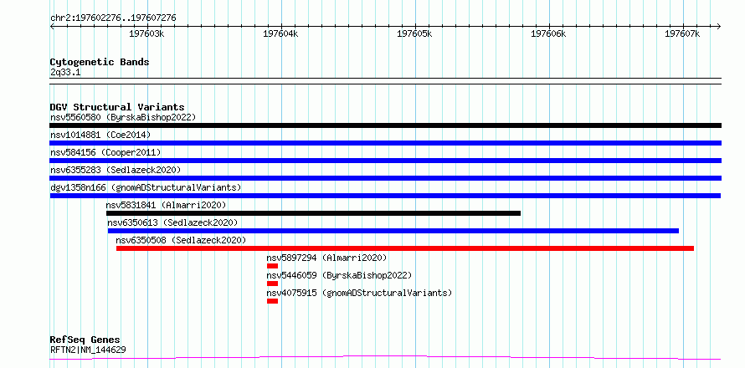Click the 197607k ruler tick label
745x368 pixels.
coord(683,34)
